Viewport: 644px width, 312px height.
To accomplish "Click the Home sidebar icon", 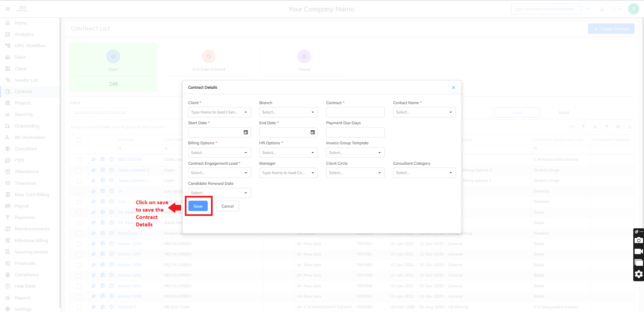I will [8, 23].
